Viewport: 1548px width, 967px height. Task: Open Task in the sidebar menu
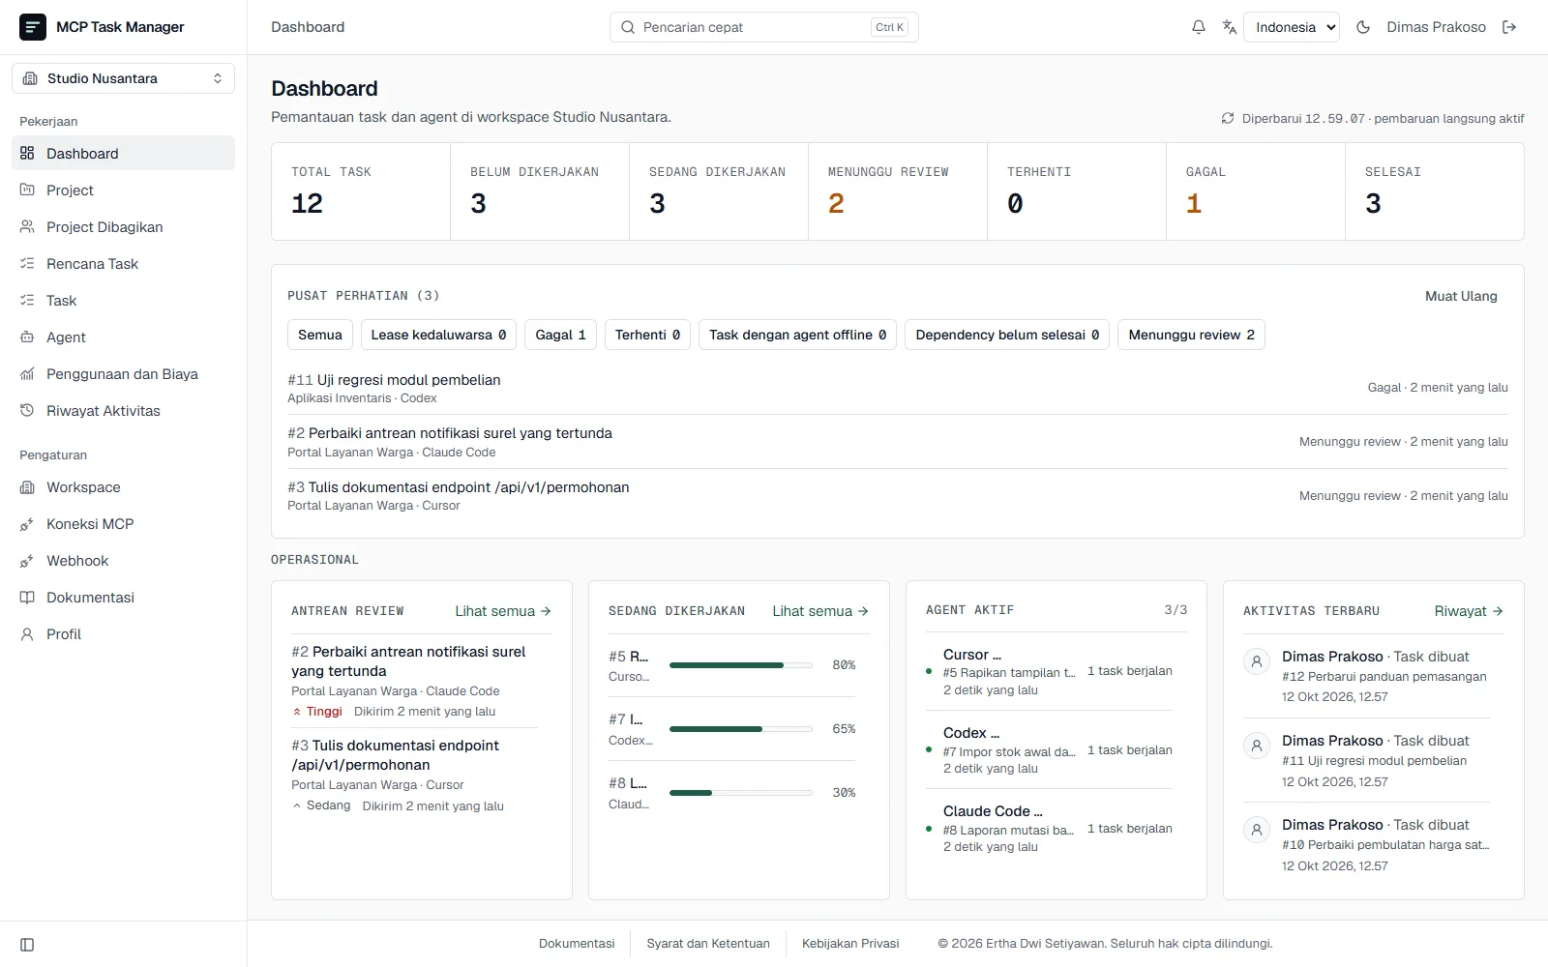tap(123, 300)
